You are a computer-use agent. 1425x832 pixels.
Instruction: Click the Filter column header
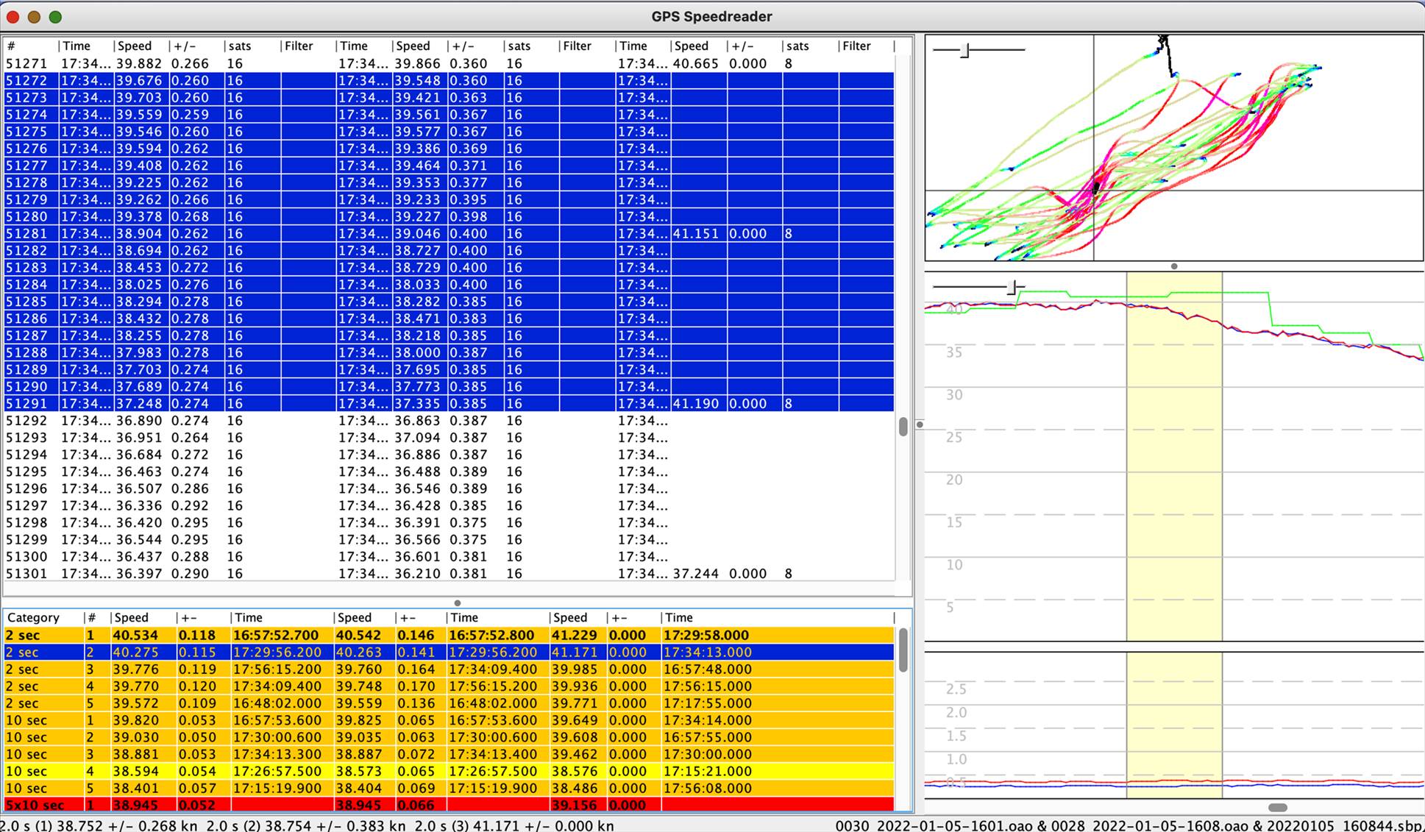(299, 46)
